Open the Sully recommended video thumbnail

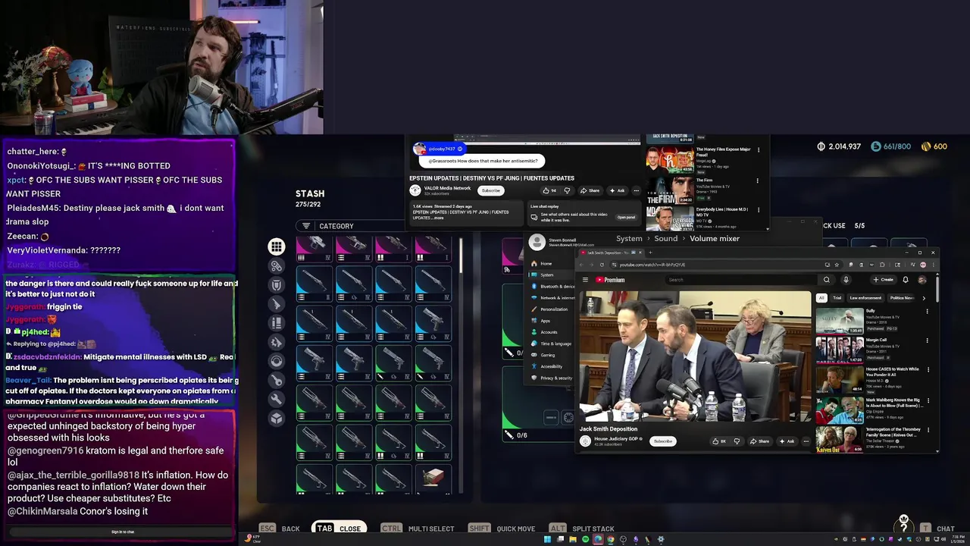pyautogui.click(x=839, y=321)
